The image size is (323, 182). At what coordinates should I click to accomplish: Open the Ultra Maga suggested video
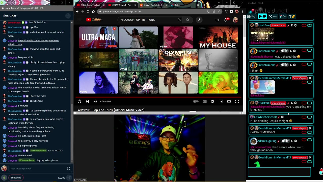(x=98, y=37)
